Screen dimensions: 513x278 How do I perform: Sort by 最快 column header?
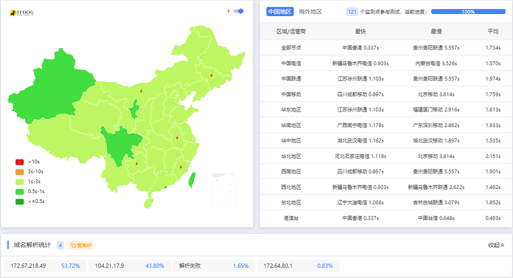(x=360, y=31)
